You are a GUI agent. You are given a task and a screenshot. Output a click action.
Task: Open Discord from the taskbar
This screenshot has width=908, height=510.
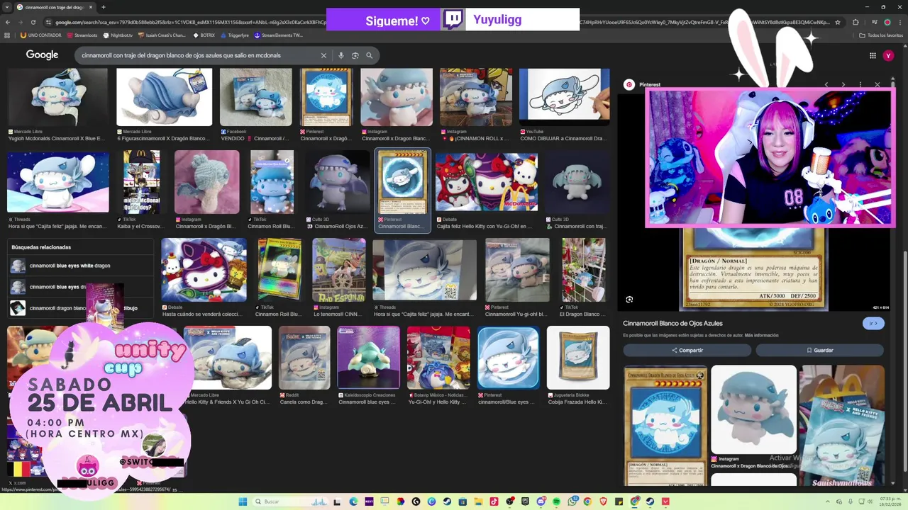point(541,501)
